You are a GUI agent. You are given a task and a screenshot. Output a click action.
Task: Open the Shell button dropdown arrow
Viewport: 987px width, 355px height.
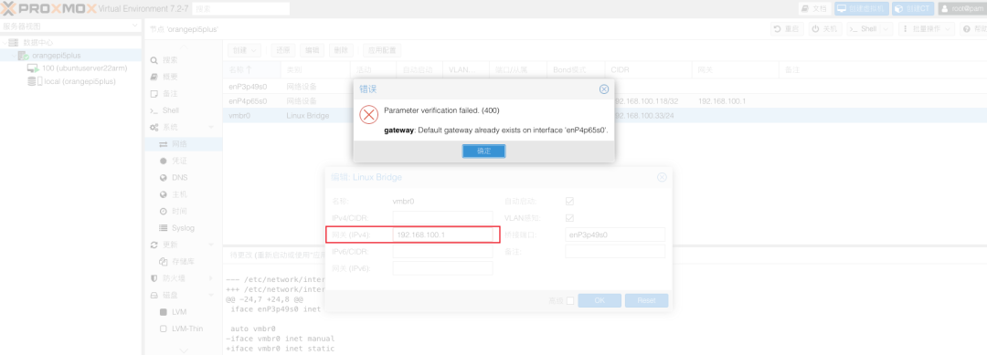point(886,29)
